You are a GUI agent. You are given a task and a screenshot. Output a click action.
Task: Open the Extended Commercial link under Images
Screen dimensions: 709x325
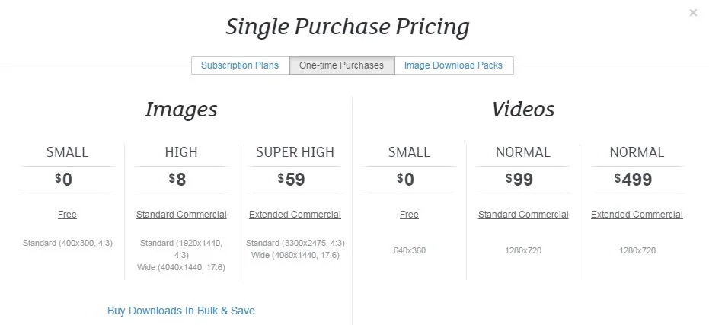pos(295,215)
